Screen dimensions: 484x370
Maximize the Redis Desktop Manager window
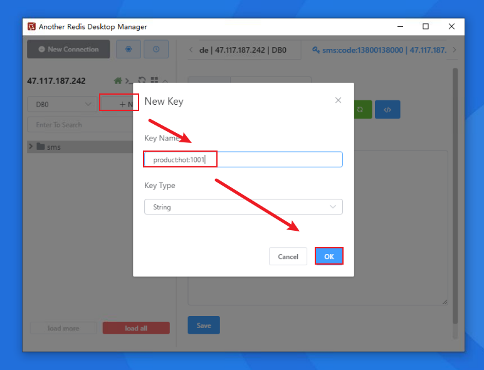pos(426,26)
